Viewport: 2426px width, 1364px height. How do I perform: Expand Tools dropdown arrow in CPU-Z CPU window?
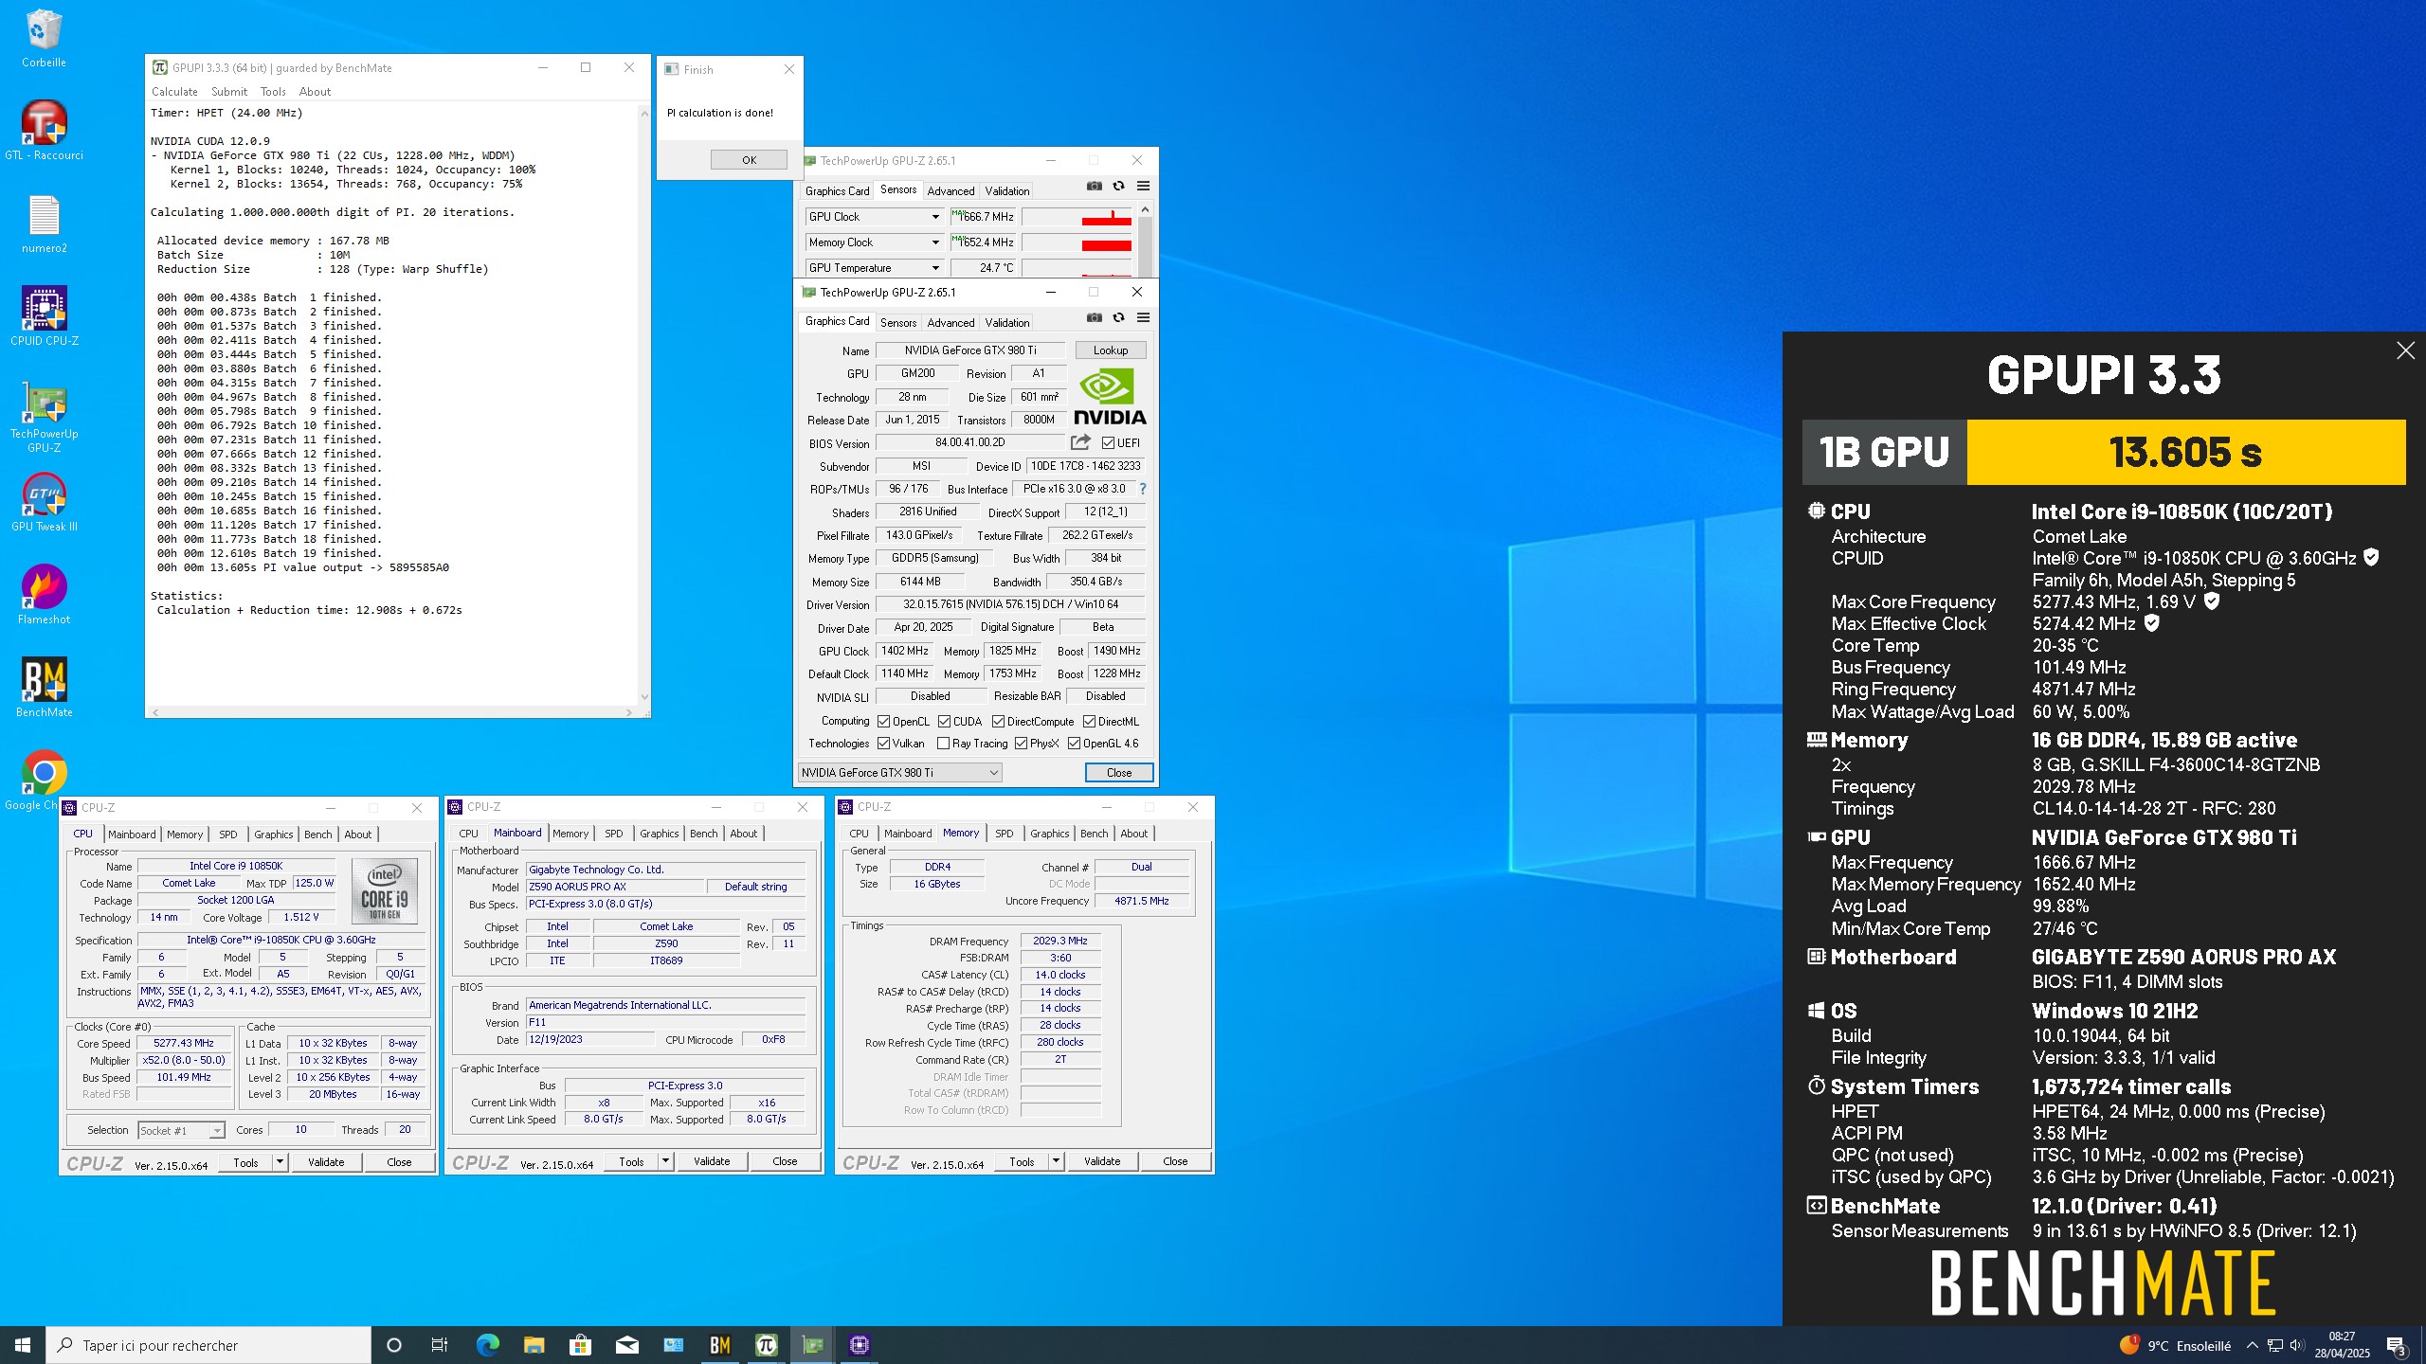280,1162
